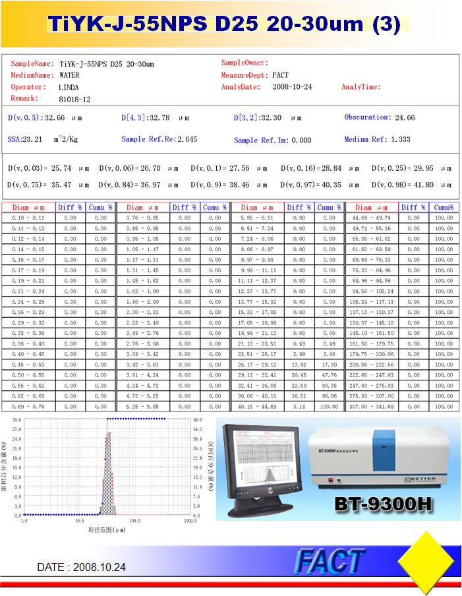The width and height of the screenshot is (462, 596).
Task: Click the Sample Ref.Re value 2.645
Action: tap(187, 140)
